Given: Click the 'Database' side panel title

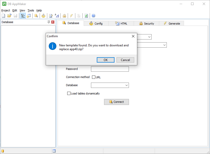Looking at the screenshot, I should click(7, 22).
